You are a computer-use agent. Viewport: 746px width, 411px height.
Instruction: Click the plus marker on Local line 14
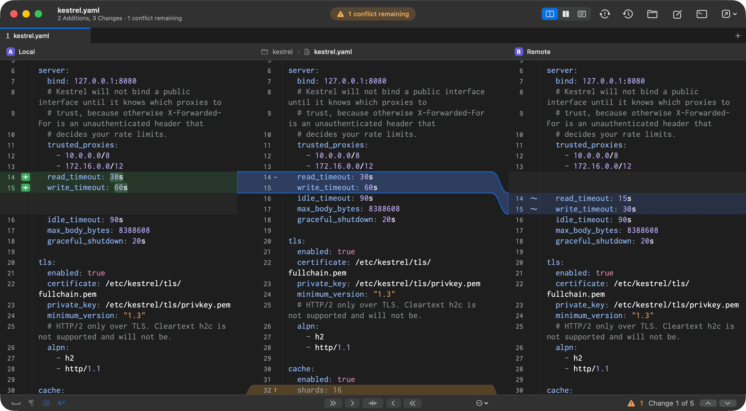26,177
